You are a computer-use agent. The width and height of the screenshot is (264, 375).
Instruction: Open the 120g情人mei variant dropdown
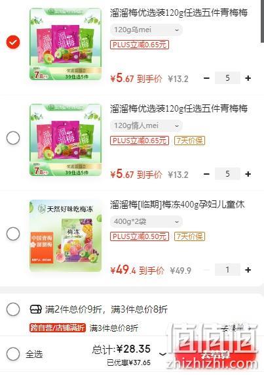point(146,125)
